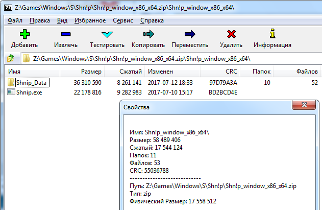
Task: Go up one folder level icon
Action: pyautogui.click(x=10, y=58)
